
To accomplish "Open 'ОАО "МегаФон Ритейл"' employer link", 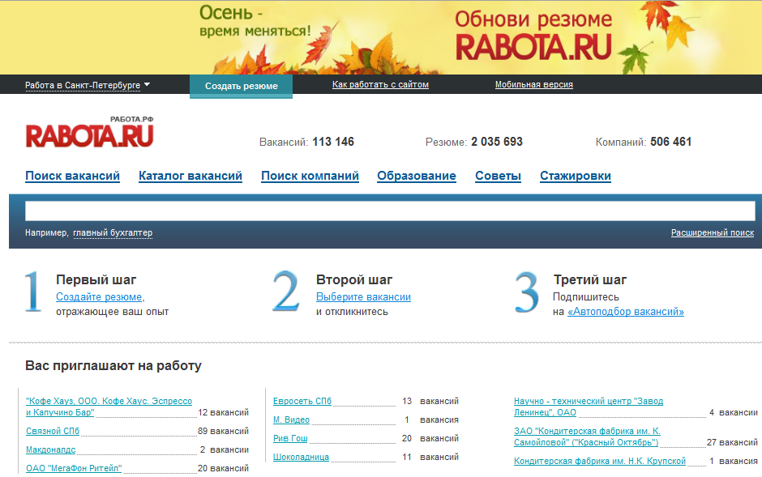I will 74,468.
